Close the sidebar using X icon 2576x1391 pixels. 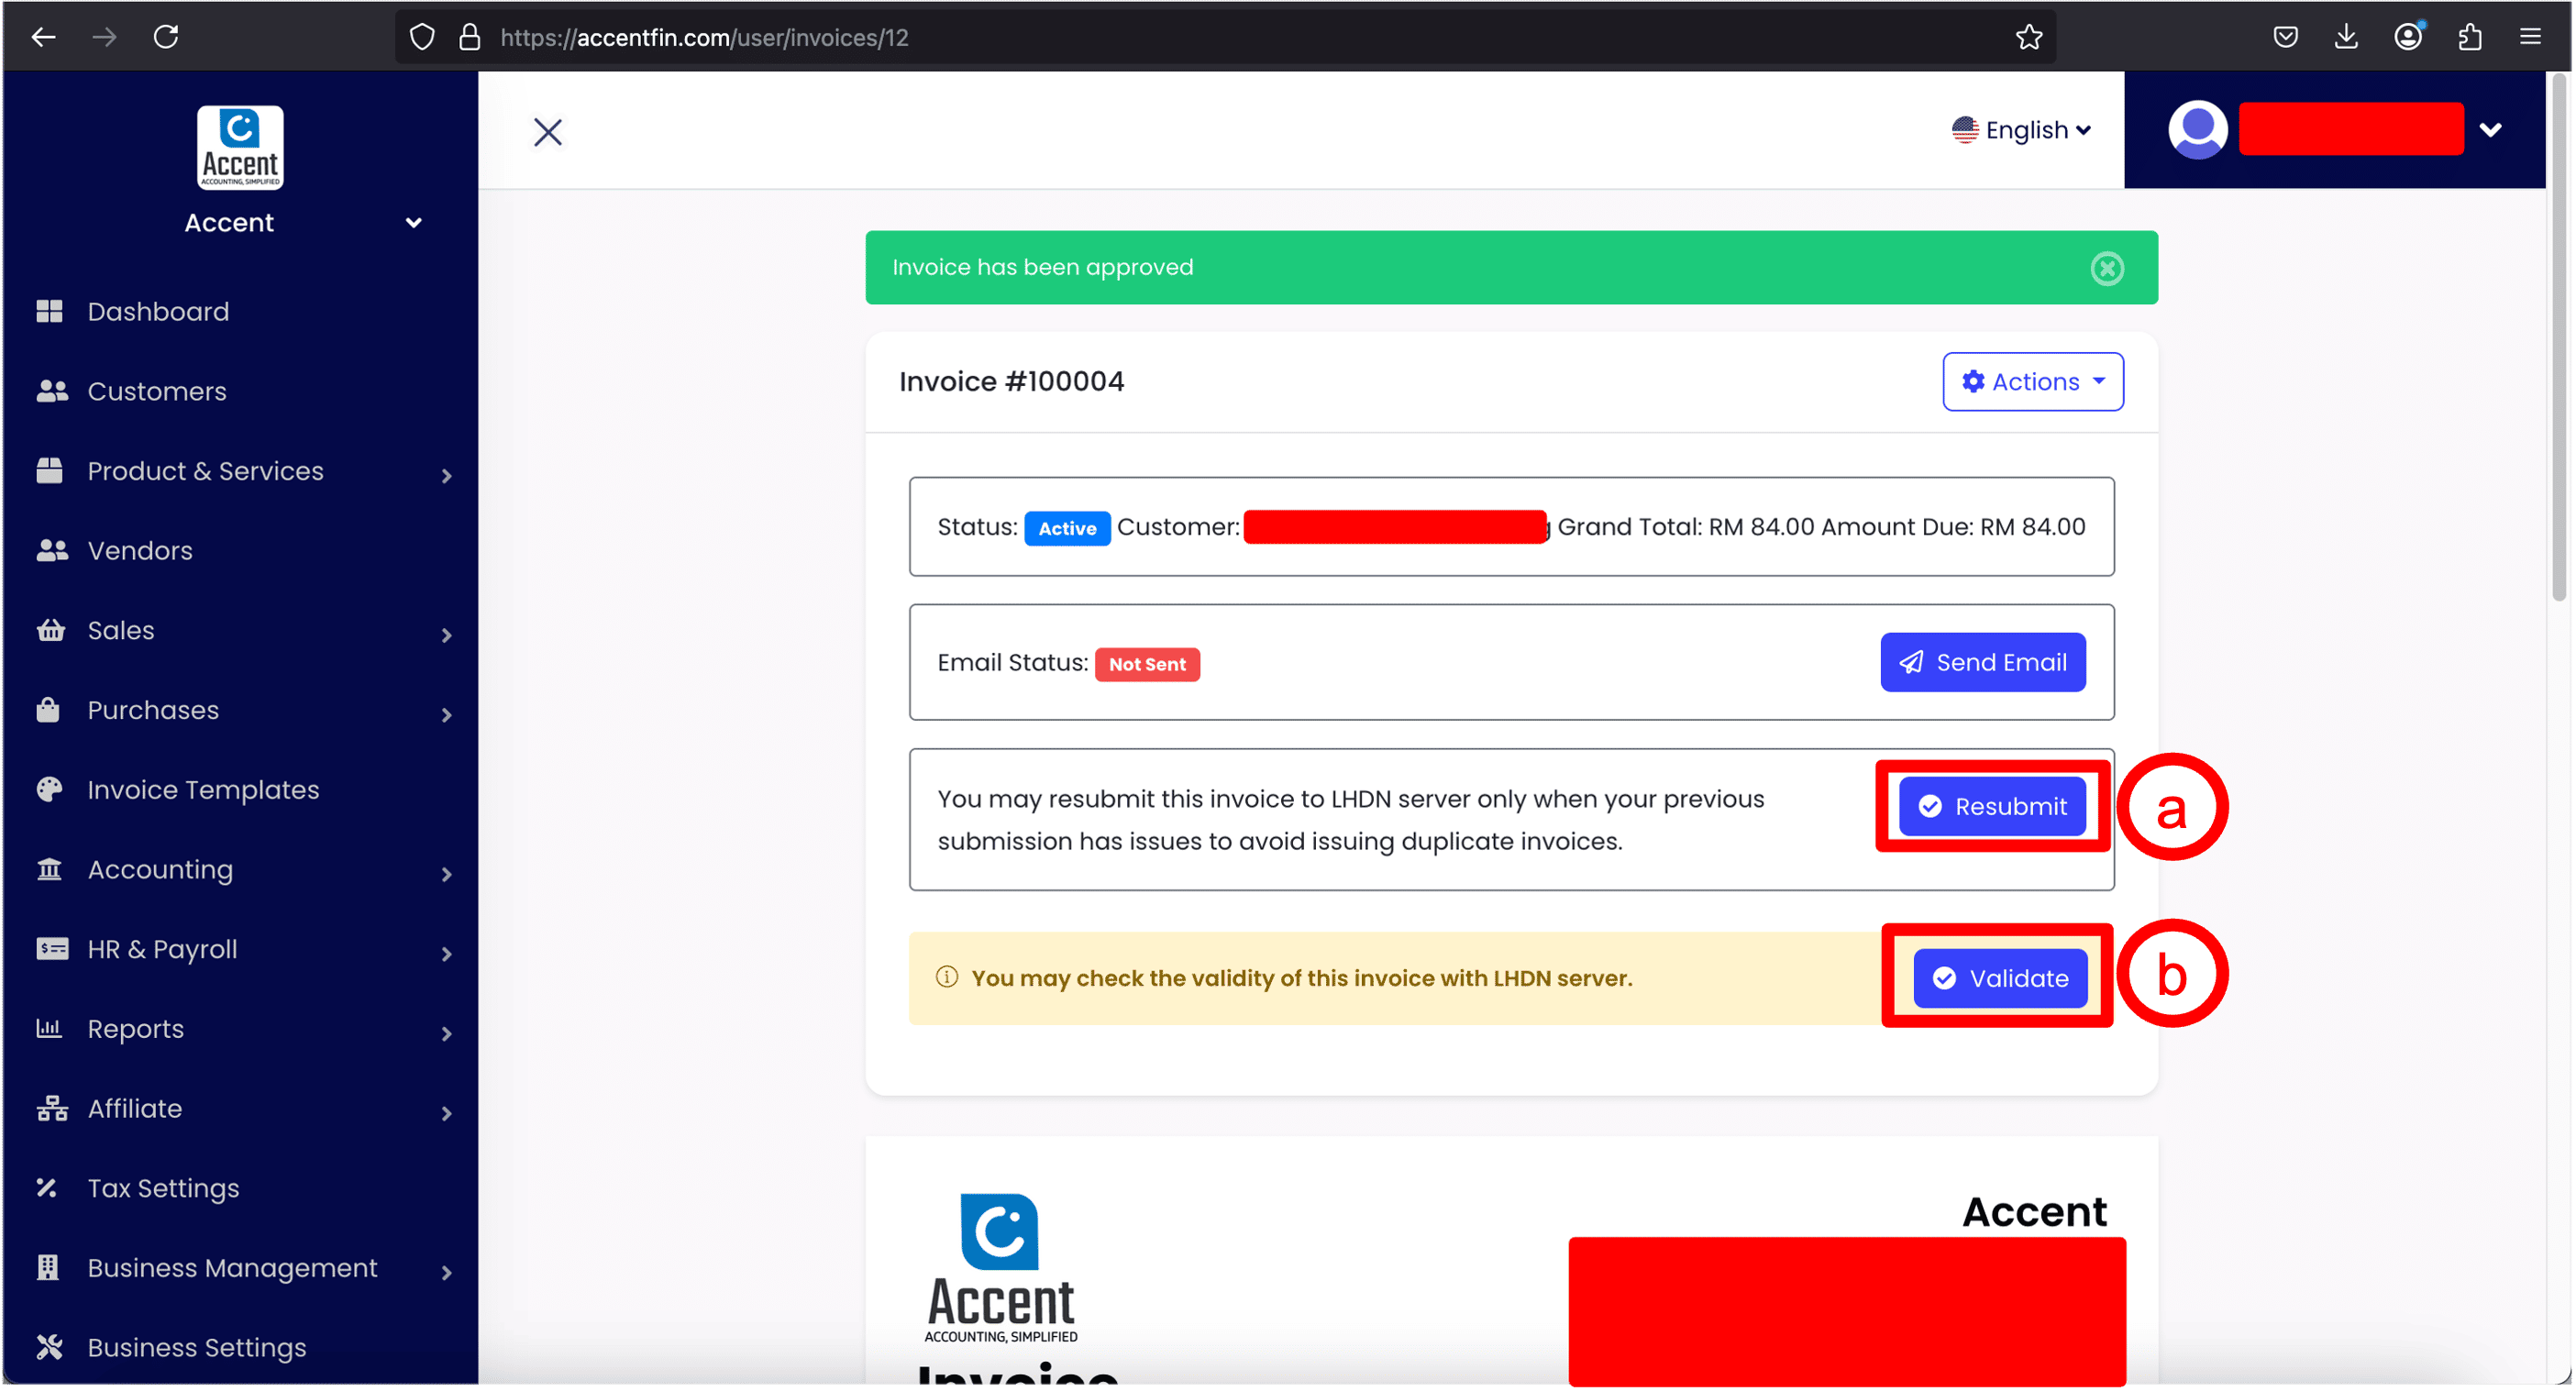[x=547, y=132]
